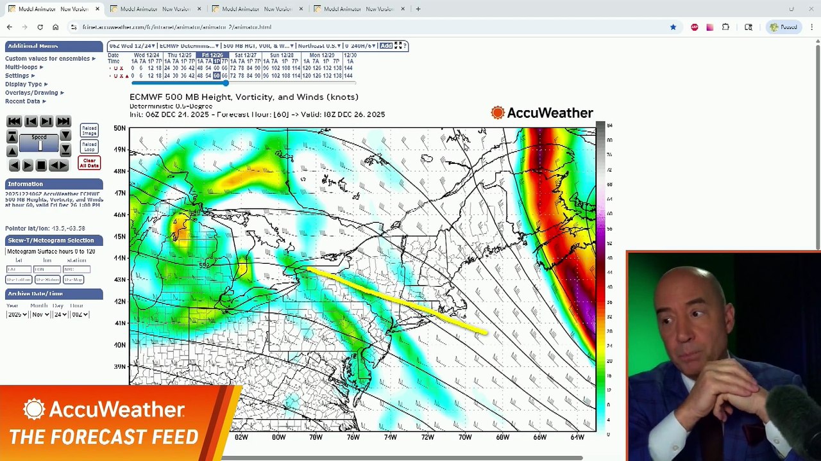Select the Day dropdown showing 24
821x461 pixels.
[60, 314]
